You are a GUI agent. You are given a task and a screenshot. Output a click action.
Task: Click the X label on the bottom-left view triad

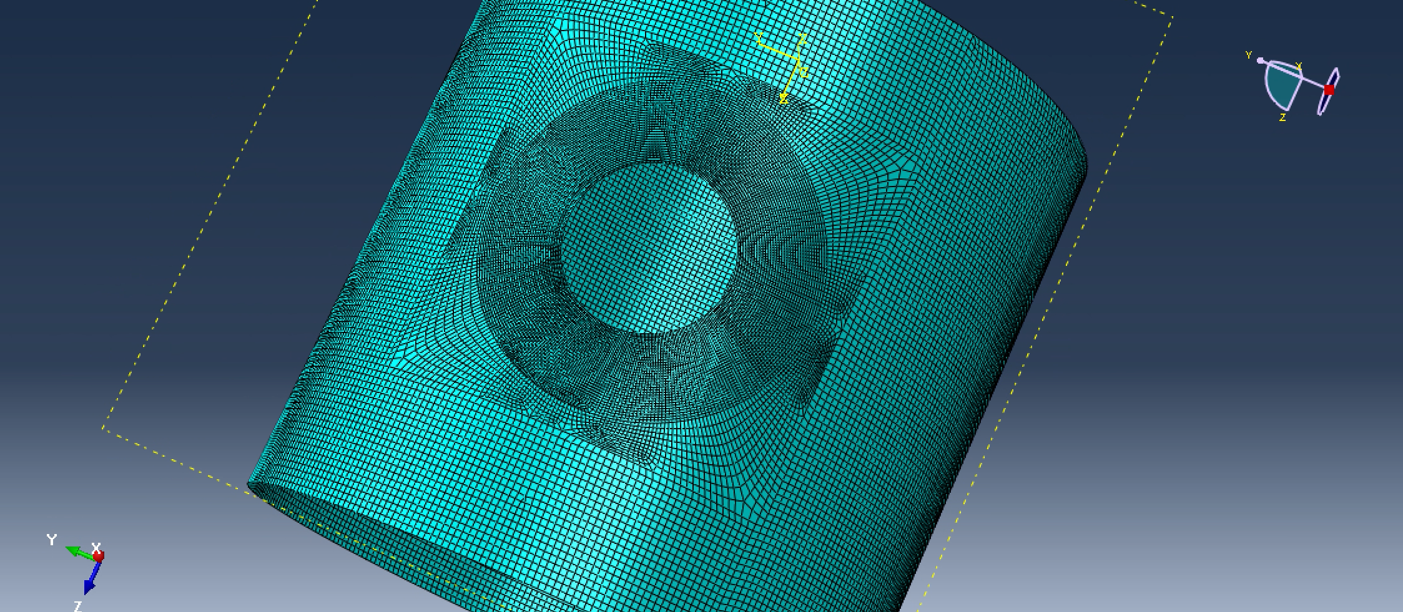pos(96,547)
